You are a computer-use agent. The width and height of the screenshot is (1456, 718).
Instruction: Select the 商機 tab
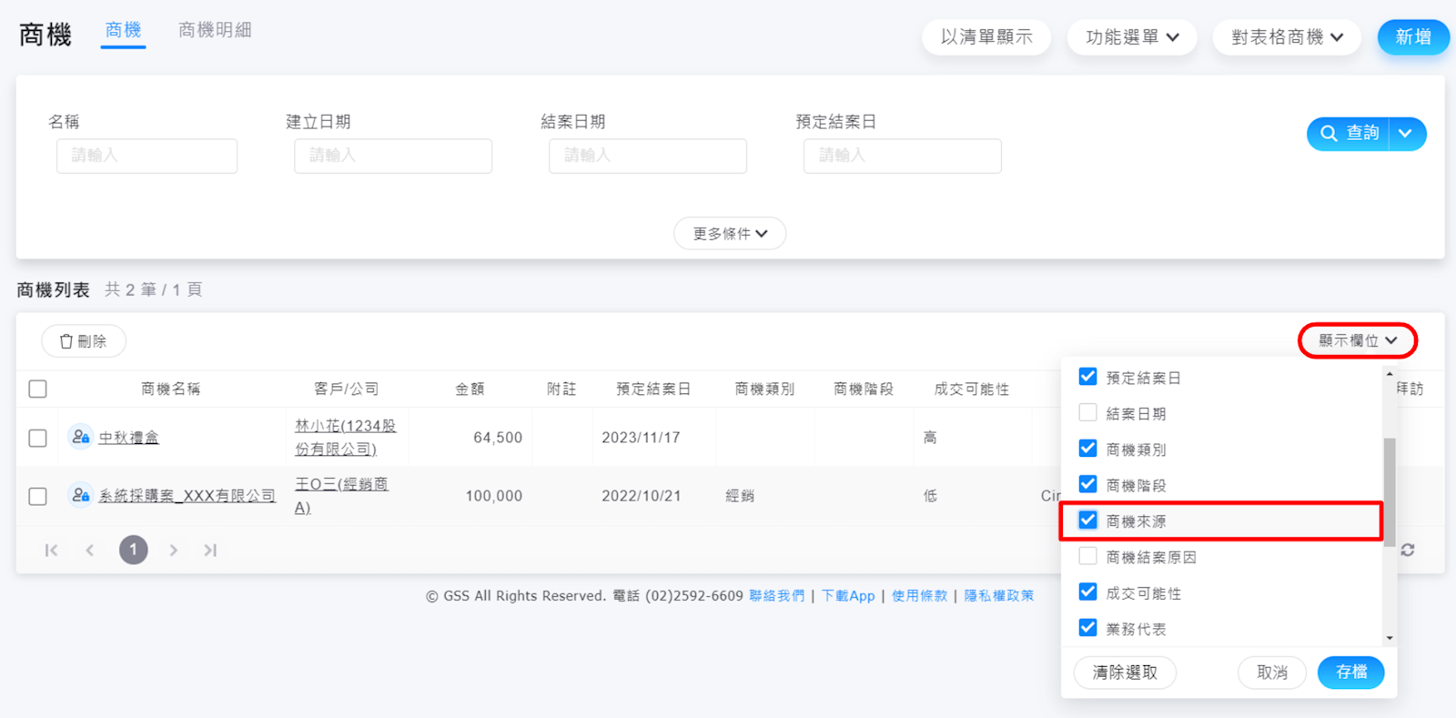123,30
